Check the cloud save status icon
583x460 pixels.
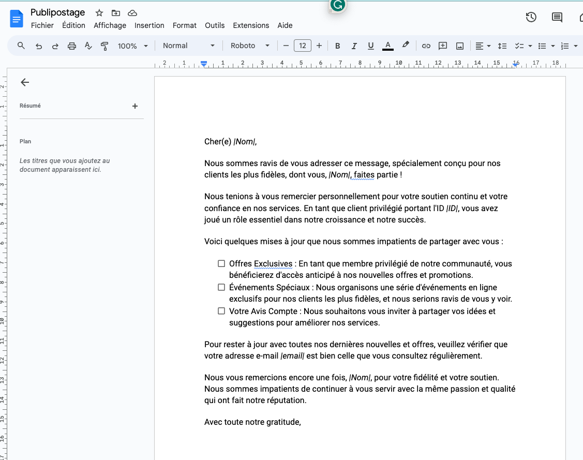click(x=132, y=13)
